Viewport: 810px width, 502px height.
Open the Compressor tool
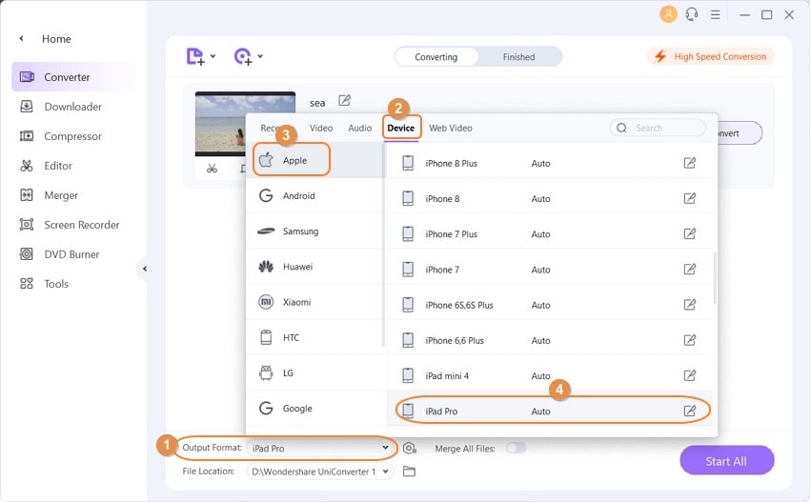coord(60,136)
